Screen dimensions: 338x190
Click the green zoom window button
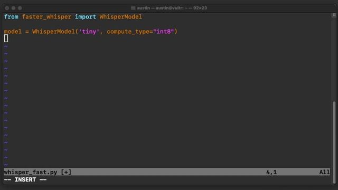20,8
